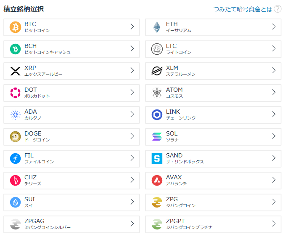Screen dimensions: 284x237
Task: Click the Litecoin LTC icon
Action: 157,49
